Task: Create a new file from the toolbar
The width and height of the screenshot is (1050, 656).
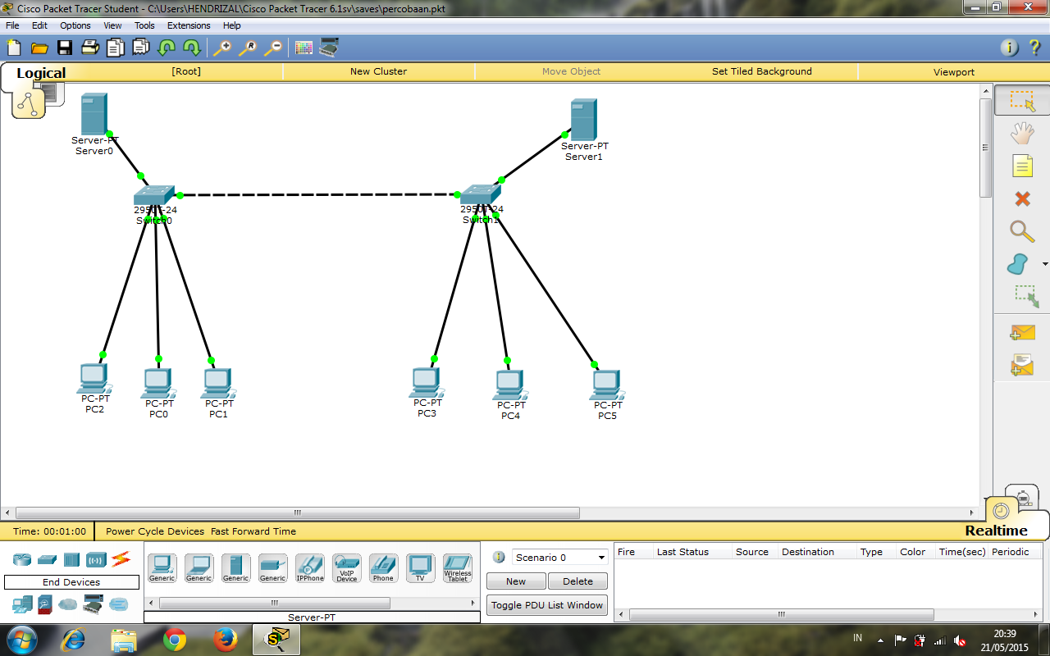Action: pos(14,48)
